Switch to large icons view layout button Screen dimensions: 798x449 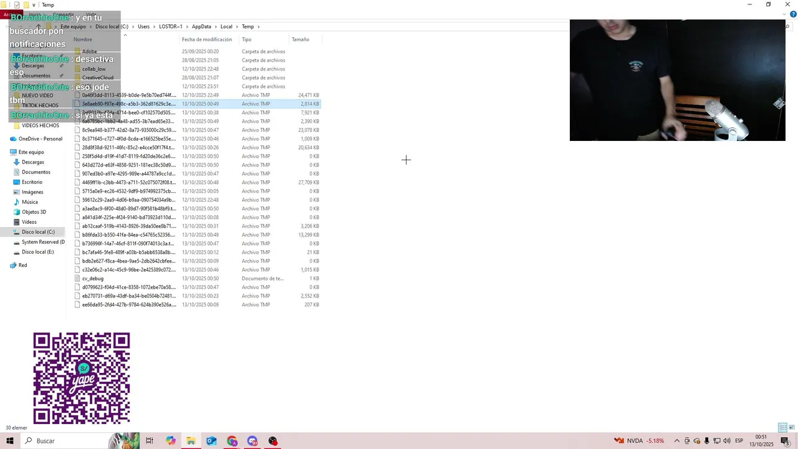[792, 428]
